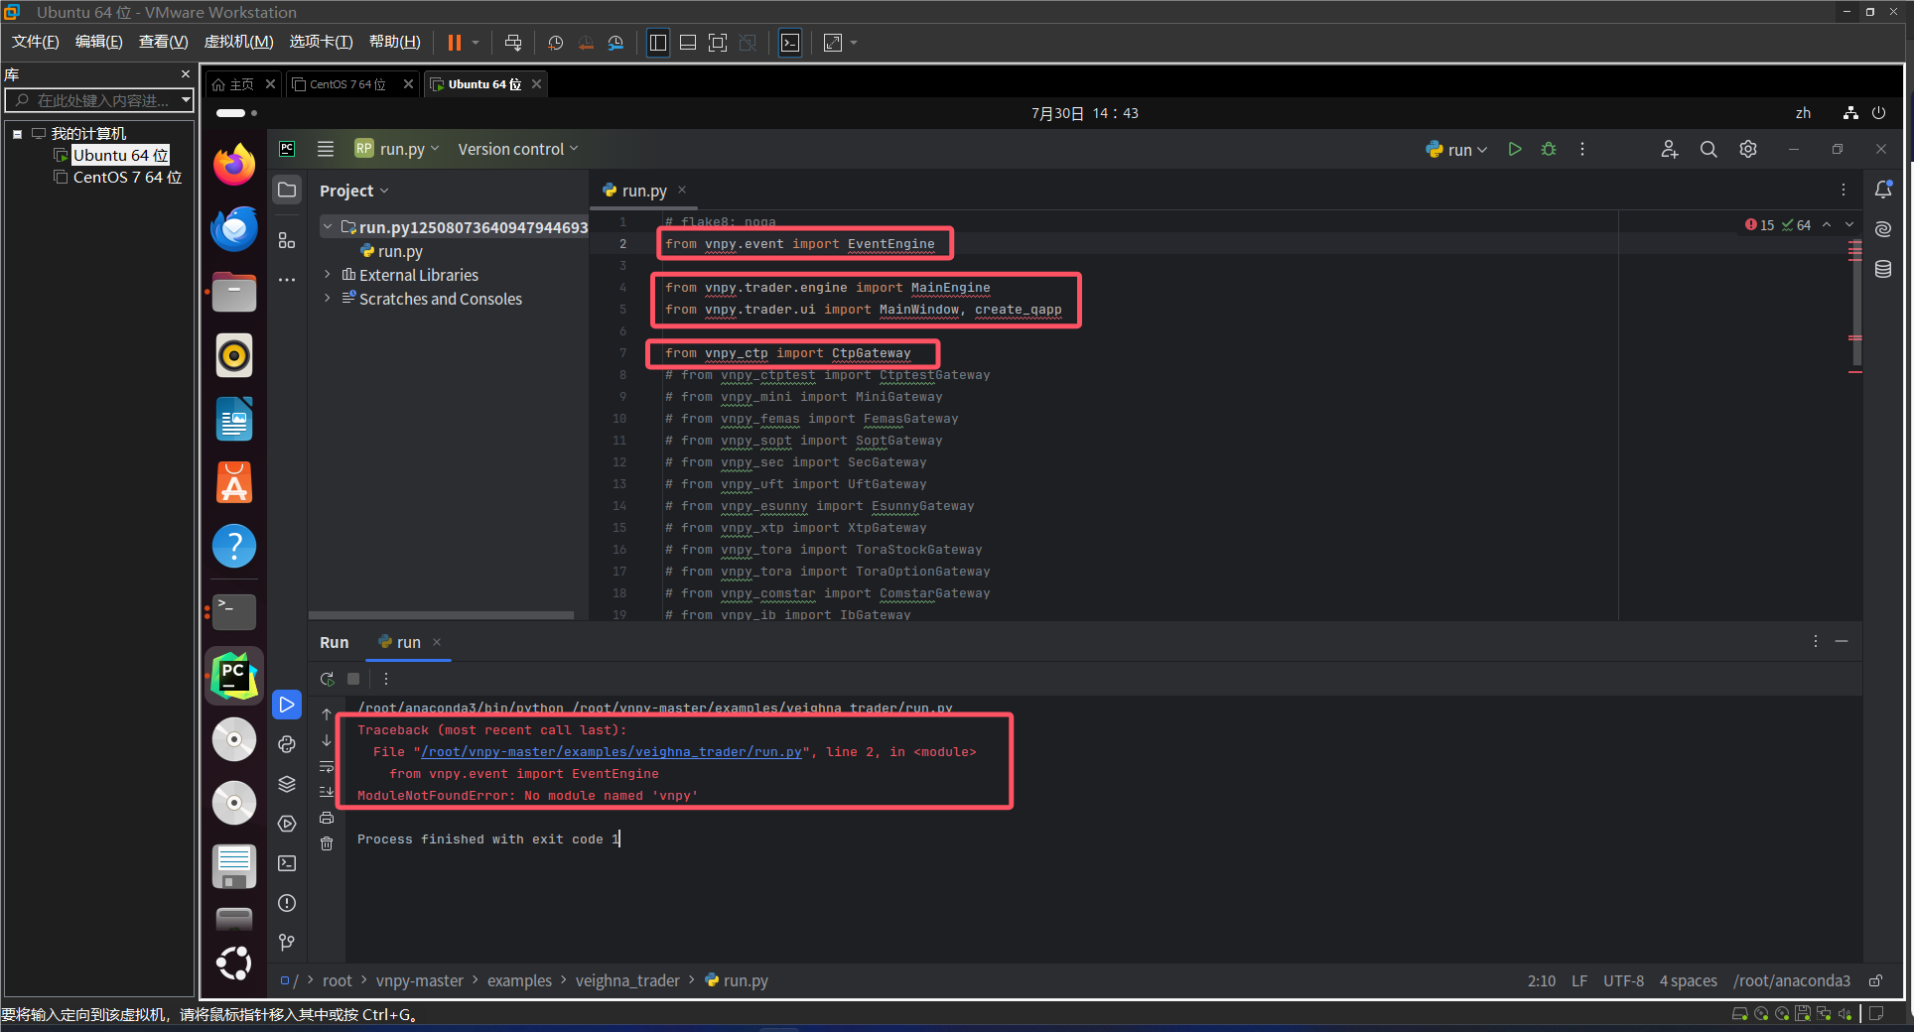
Task: Open the run configuration selector dropdown
Action: coord(1456,149)
